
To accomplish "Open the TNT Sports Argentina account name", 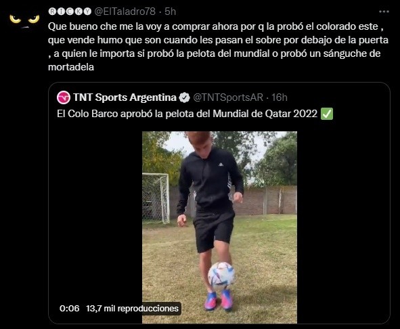I will click(x=125, y=97).
